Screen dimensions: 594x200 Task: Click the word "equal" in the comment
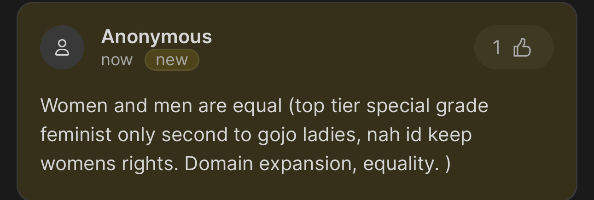pyautogui.click(x=257, y=106)
